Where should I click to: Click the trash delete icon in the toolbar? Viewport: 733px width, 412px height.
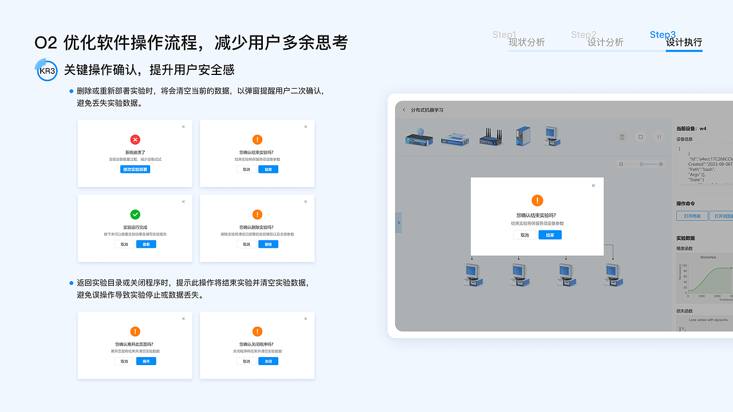tap(622, 137)
